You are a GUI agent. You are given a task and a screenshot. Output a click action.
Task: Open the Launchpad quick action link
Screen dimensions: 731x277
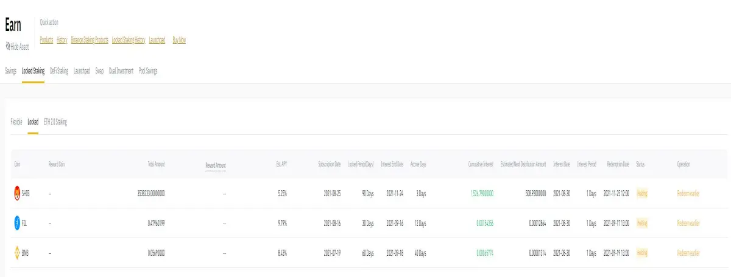tap(157, 40)
